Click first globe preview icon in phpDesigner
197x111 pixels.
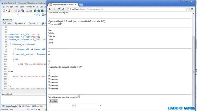35,11
